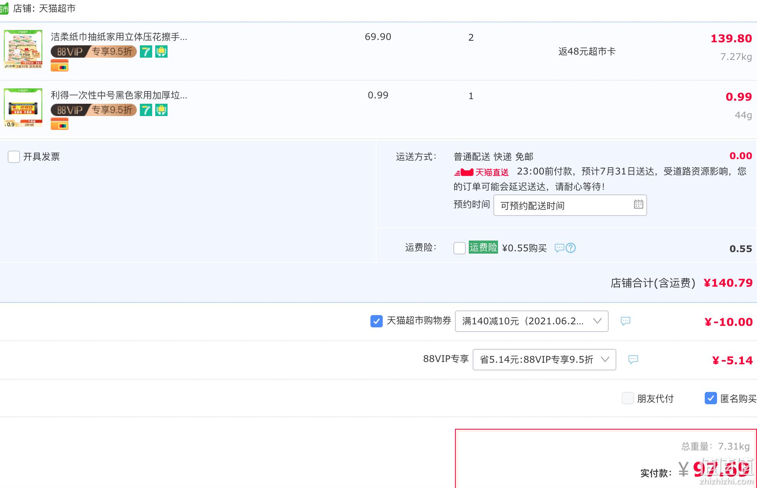Click the credit card icon under 利得 item
Image resolution: width=757 pixels, height=488 pixels.
[x=60, y=124]
